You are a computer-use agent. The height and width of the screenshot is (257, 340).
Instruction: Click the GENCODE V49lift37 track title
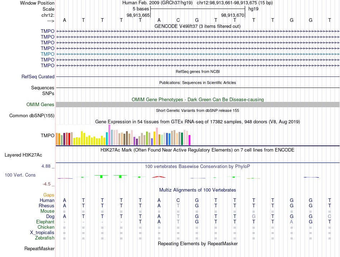(x=198, y=26)
